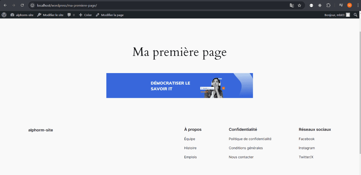The height and width of the screenshot is (175, 361).
Task: Open the Twitter/X footer link
Action: pos(306,157)
